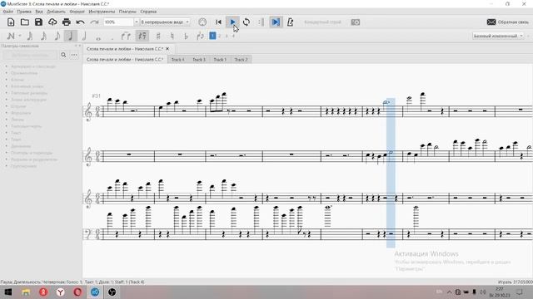Apply a tie between notes
The width and height of the screenshot is (533, 299).
pos(126,36)
